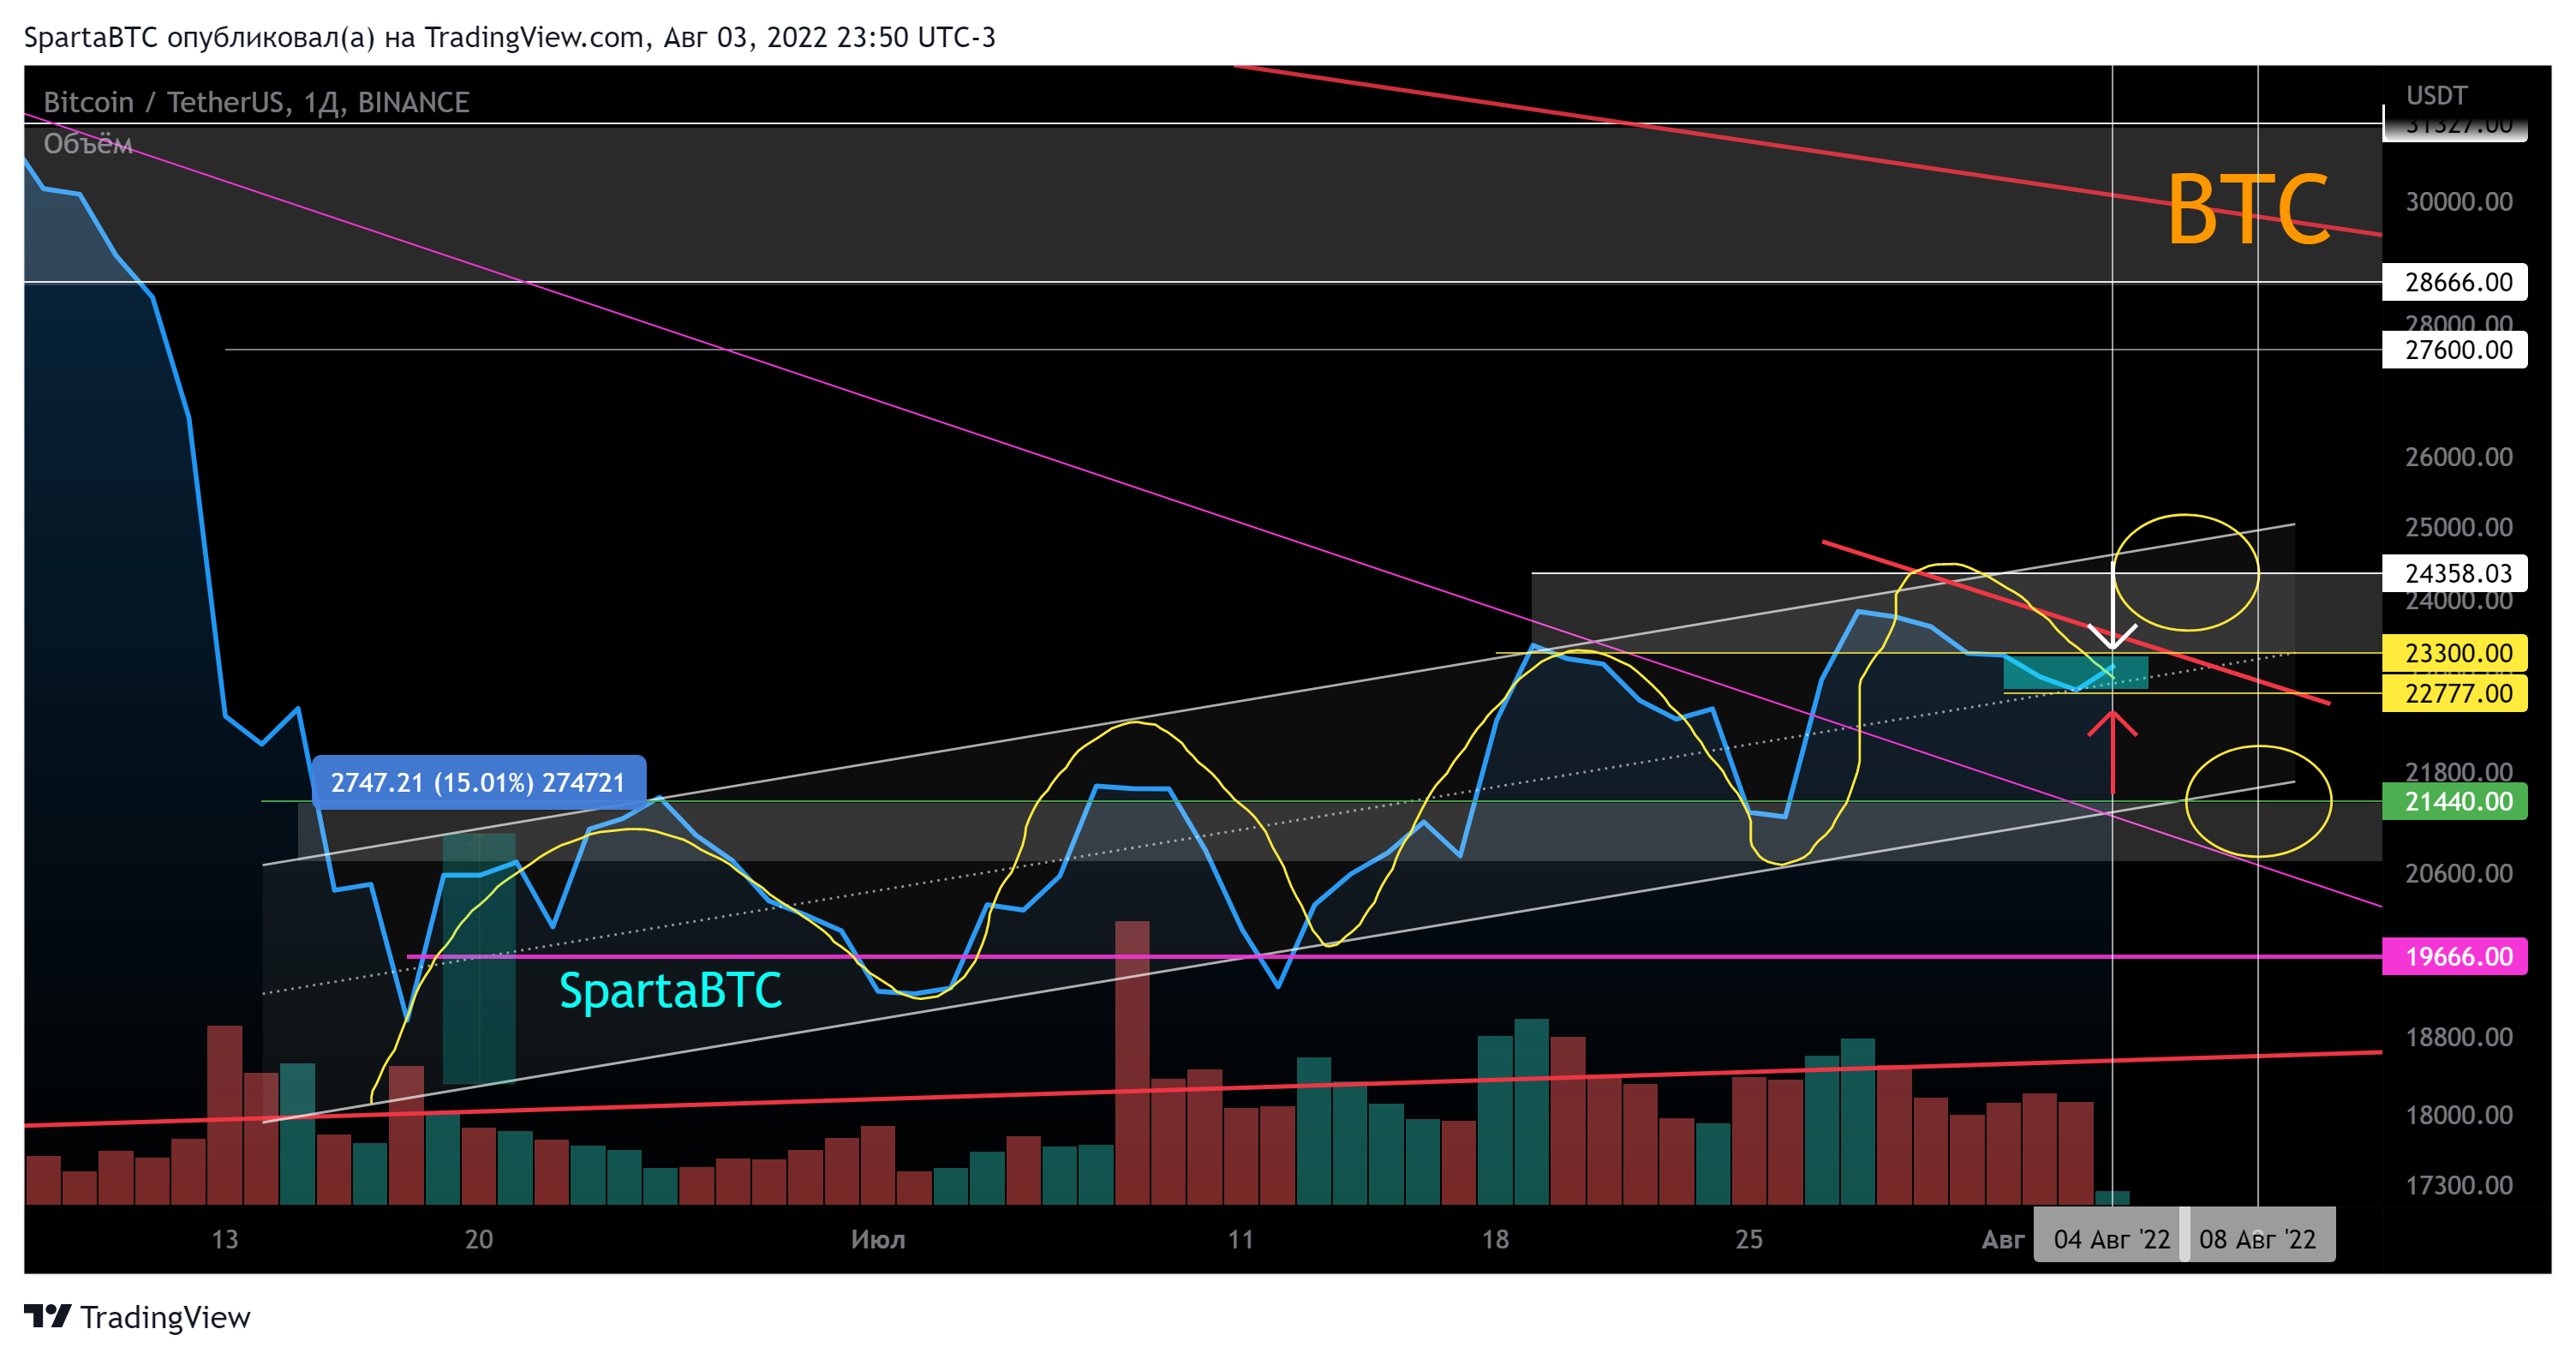Click the magenta 19666.00 price label
Image resolution: width=2576 pixels, height=1359 pixels.
(2454, 956)
